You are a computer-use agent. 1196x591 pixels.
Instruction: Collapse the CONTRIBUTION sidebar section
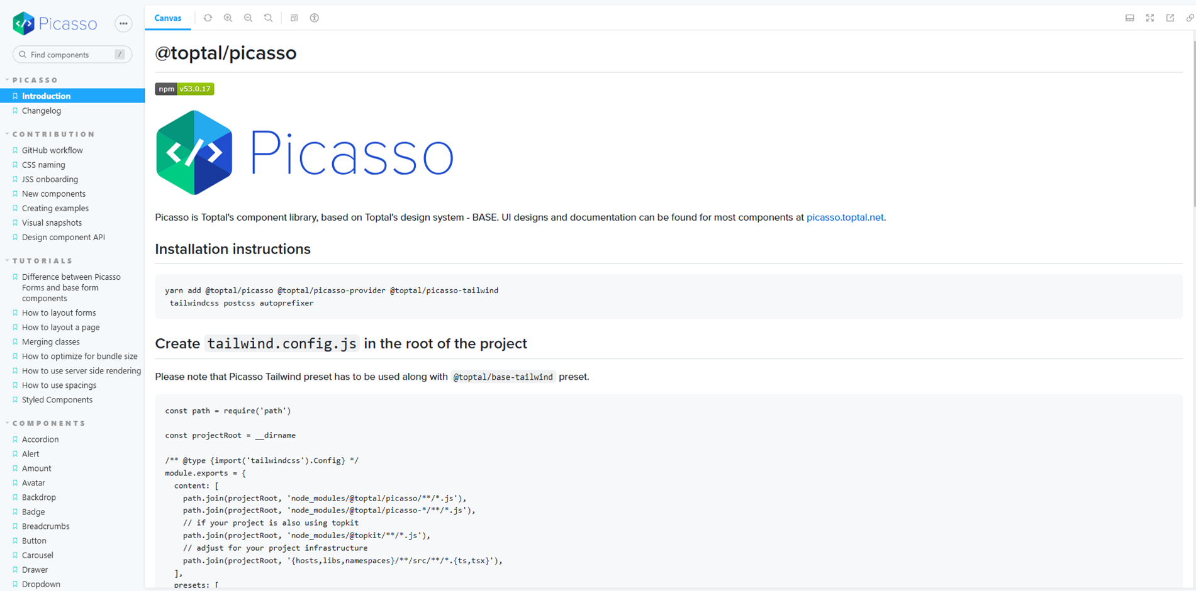pos(53,134)
